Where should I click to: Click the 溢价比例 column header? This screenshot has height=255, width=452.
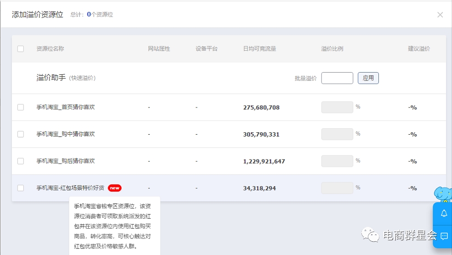pos(332,49)
